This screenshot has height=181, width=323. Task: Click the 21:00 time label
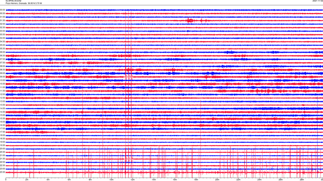[3, 155]
